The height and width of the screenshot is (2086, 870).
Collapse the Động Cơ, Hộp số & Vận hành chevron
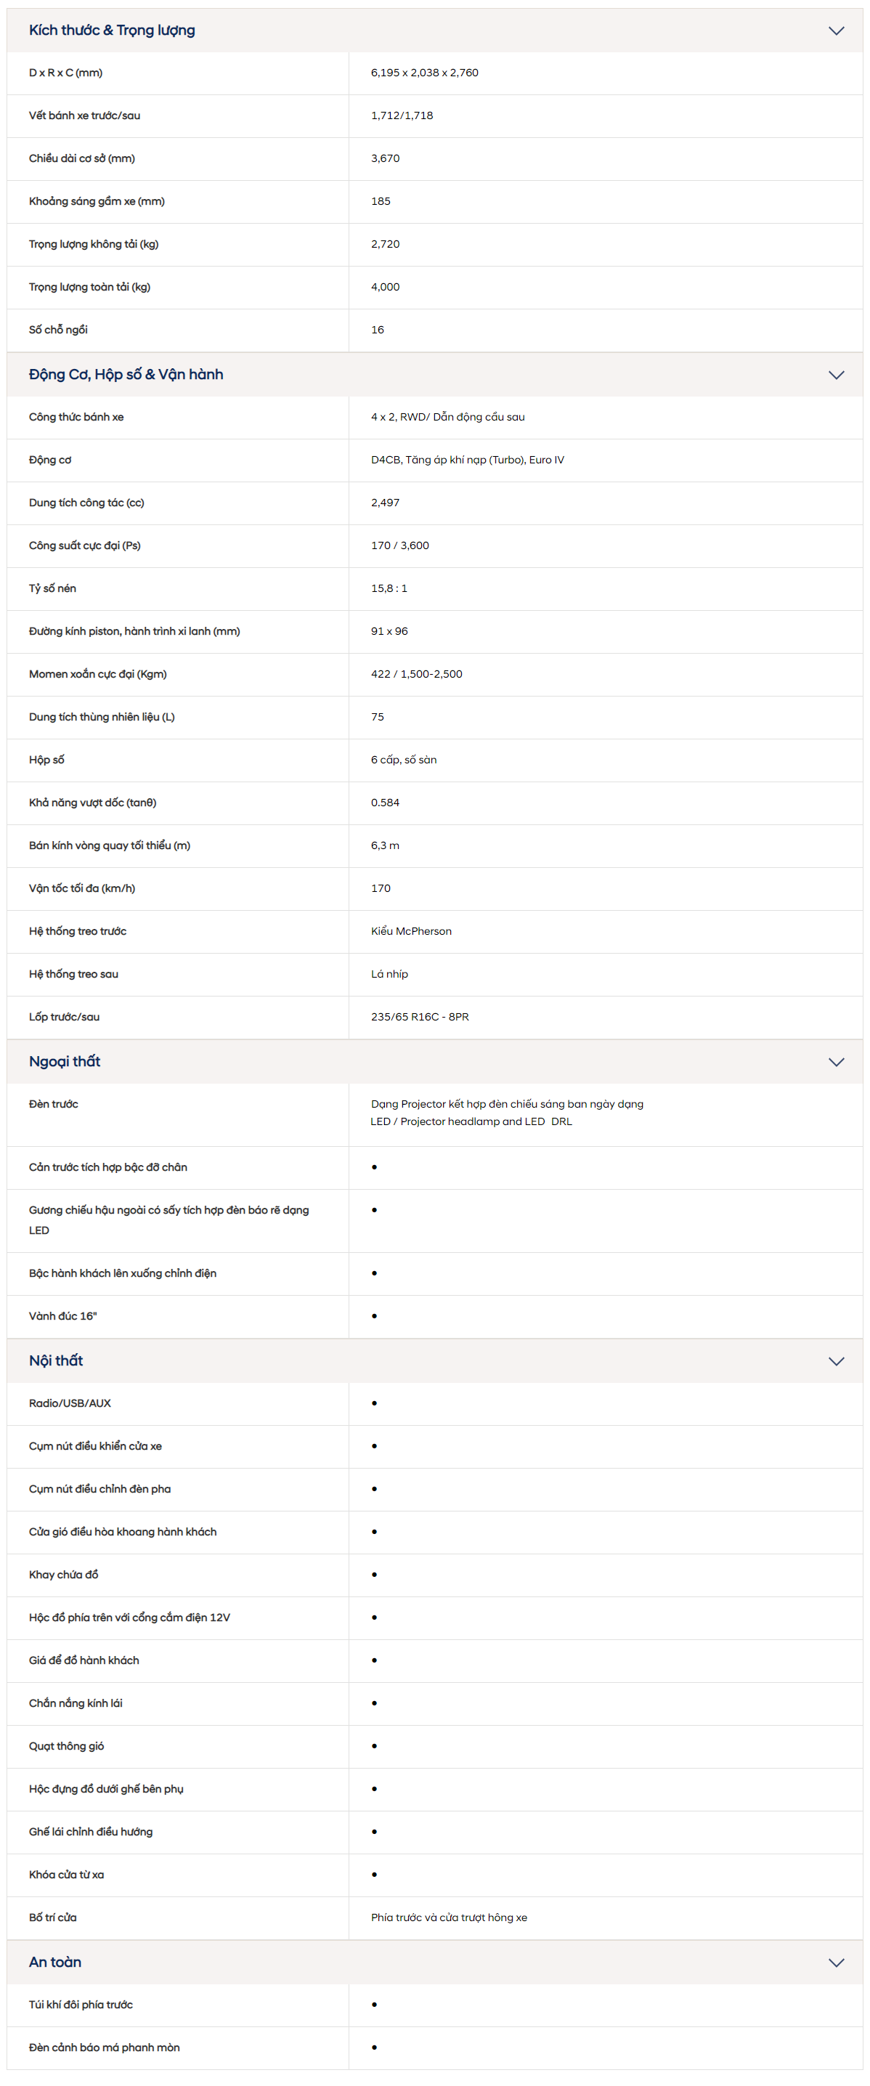point(836,375)
